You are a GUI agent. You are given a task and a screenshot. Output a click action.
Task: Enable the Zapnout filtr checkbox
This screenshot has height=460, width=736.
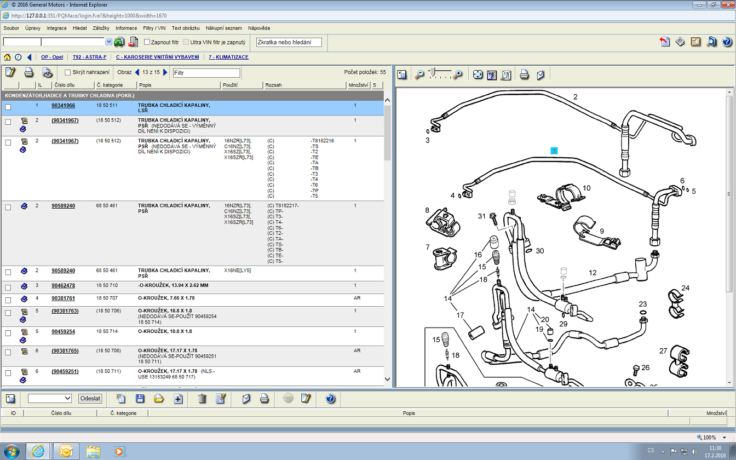tap(147, 42)
